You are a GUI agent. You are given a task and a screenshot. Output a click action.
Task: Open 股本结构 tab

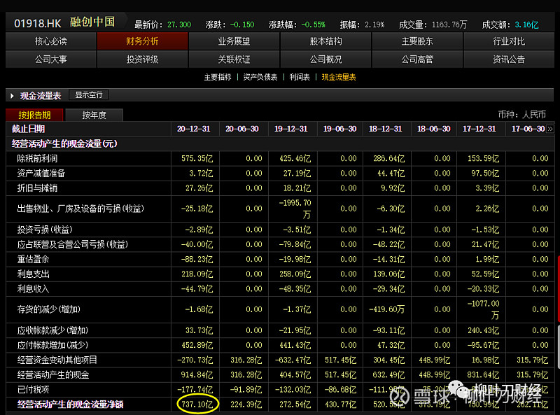325,41
